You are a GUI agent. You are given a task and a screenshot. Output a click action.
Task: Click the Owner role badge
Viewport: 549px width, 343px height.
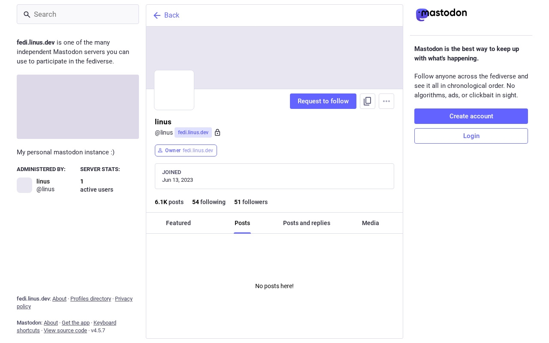point(186,150)
